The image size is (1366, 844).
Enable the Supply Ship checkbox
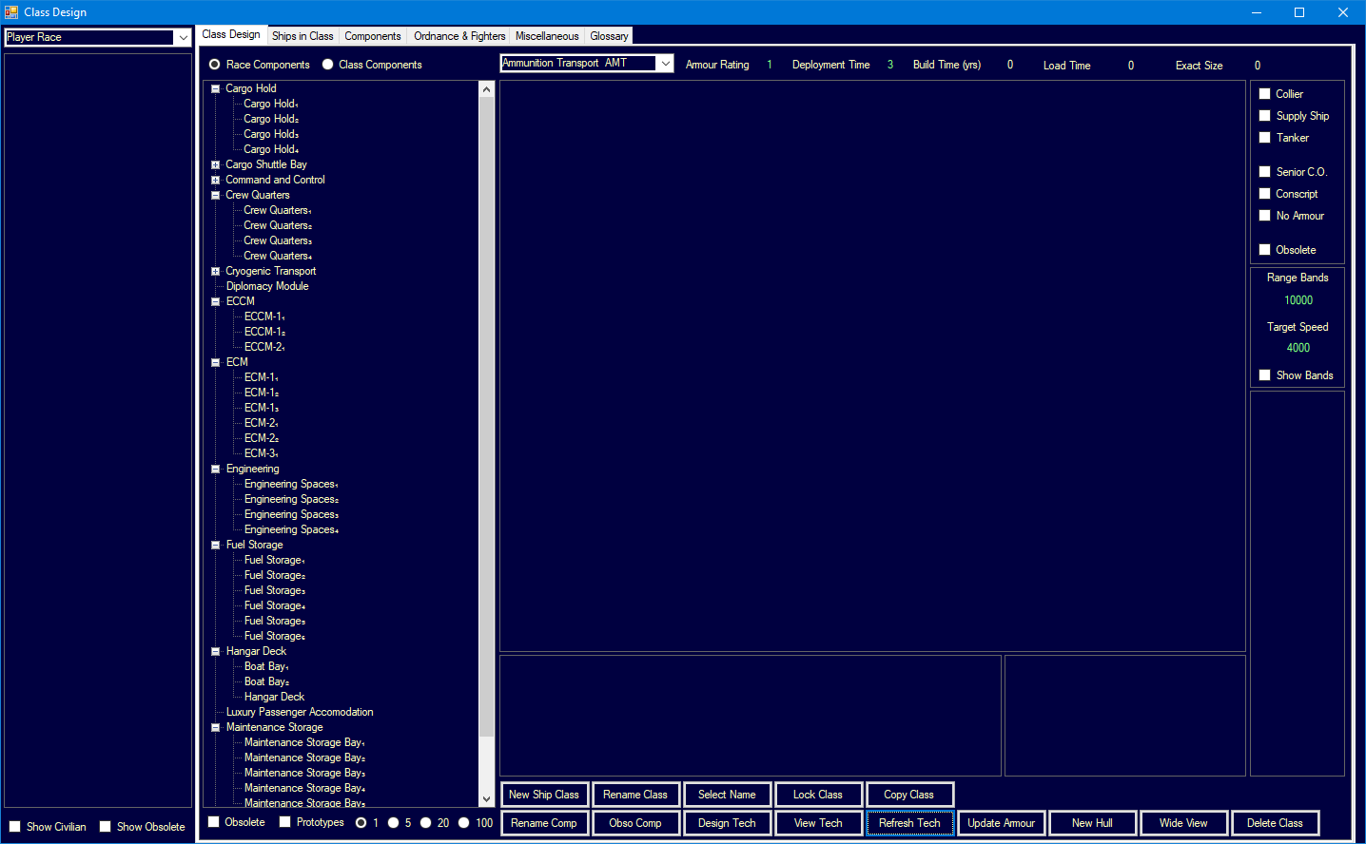(x=1265, y=116)
